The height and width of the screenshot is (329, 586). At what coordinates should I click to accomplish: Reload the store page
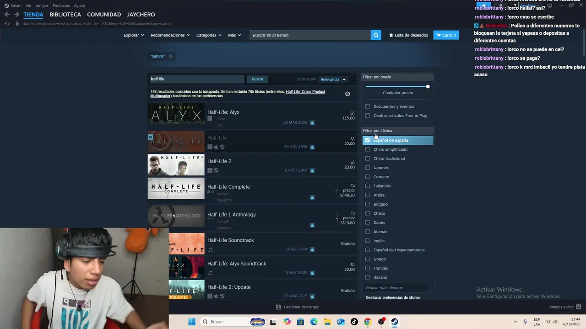tap(7, 23)
